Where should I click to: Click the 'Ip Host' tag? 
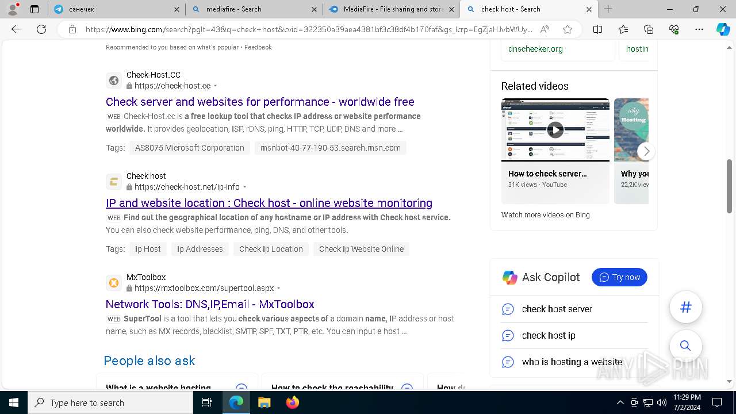(148, 249)
